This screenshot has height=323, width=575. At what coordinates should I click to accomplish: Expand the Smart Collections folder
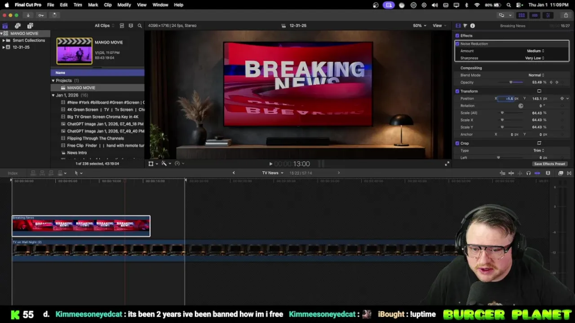4,40
